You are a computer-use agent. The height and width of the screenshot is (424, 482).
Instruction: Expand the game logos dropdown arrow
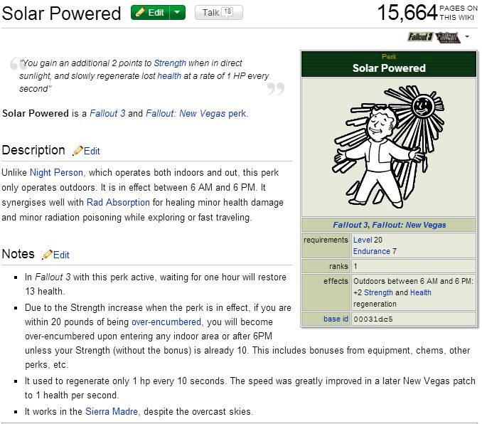click(467, 36)
